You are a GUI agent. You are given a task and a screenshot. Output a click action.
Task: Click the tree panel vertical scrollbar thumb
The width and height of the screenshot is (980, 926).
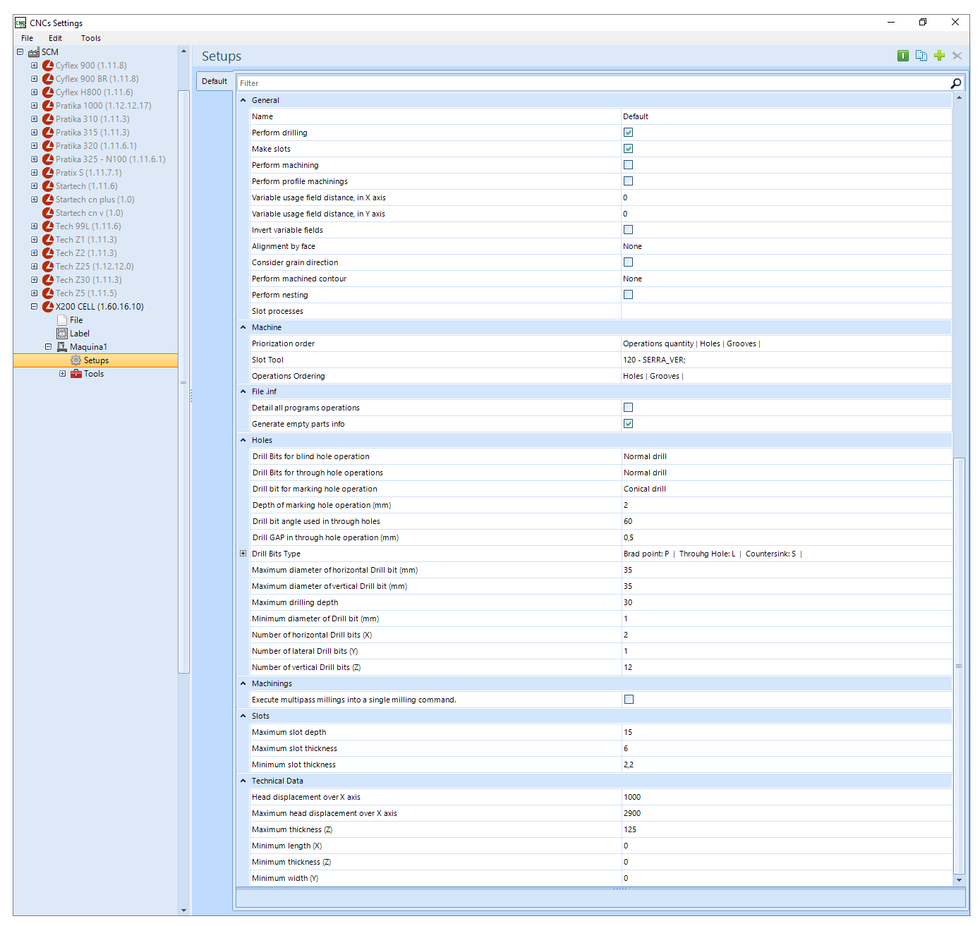(183, 382)
